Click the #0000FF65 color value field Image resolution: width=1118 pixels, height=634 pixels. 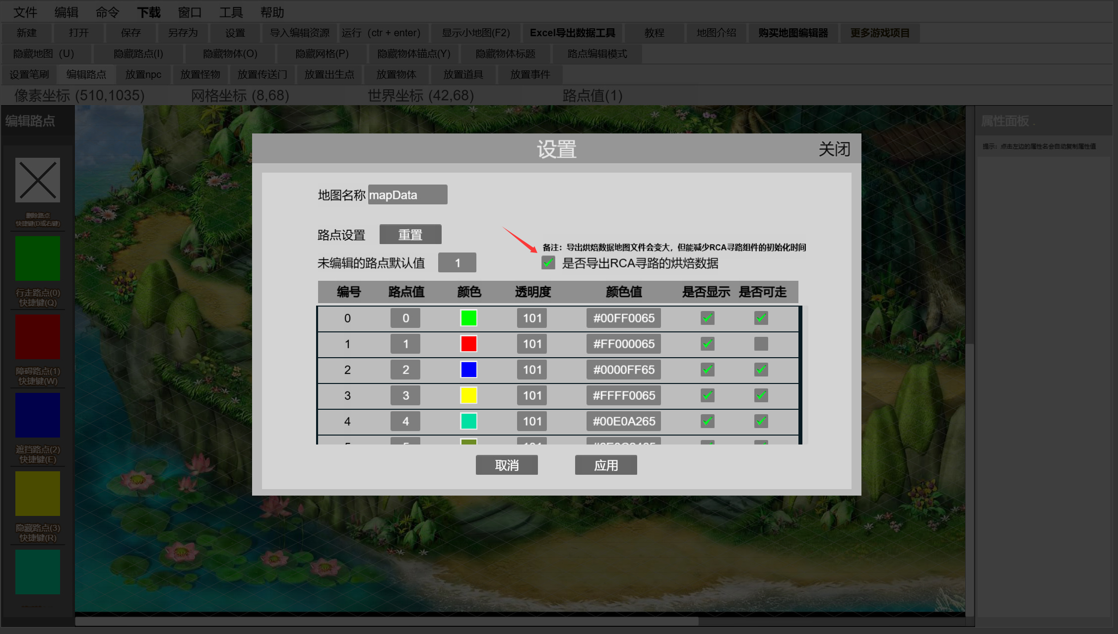click(623, 370)
